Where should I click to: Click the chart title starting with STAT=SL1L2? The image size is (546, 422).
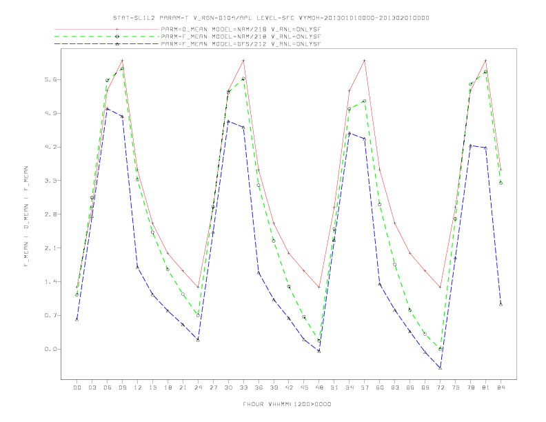tap(271, 18)
